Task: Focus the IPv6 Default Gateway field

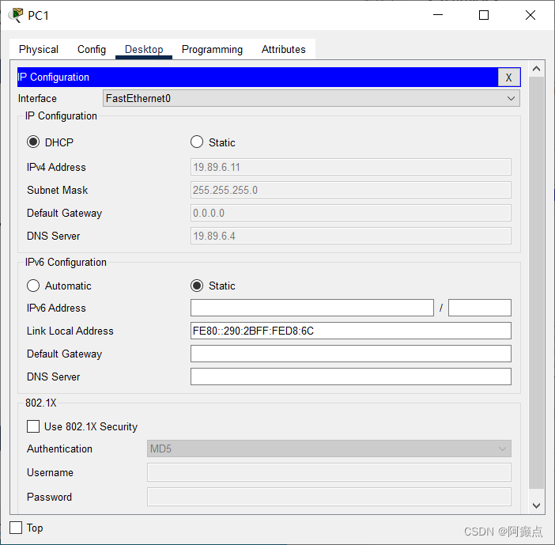Action: click(351, 354)
